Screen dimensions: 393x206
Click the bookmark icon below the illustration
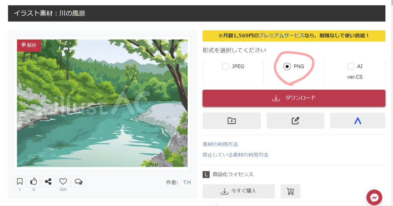click(20, 181)
